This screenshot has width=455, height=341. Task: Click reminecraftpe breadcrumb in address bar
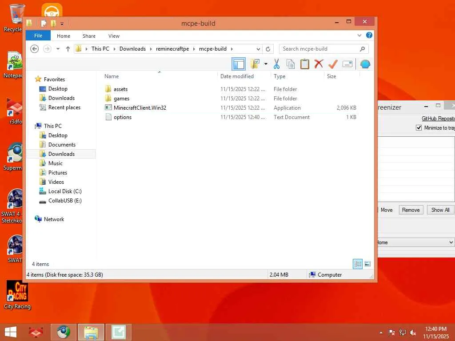(x=172, y=49)
